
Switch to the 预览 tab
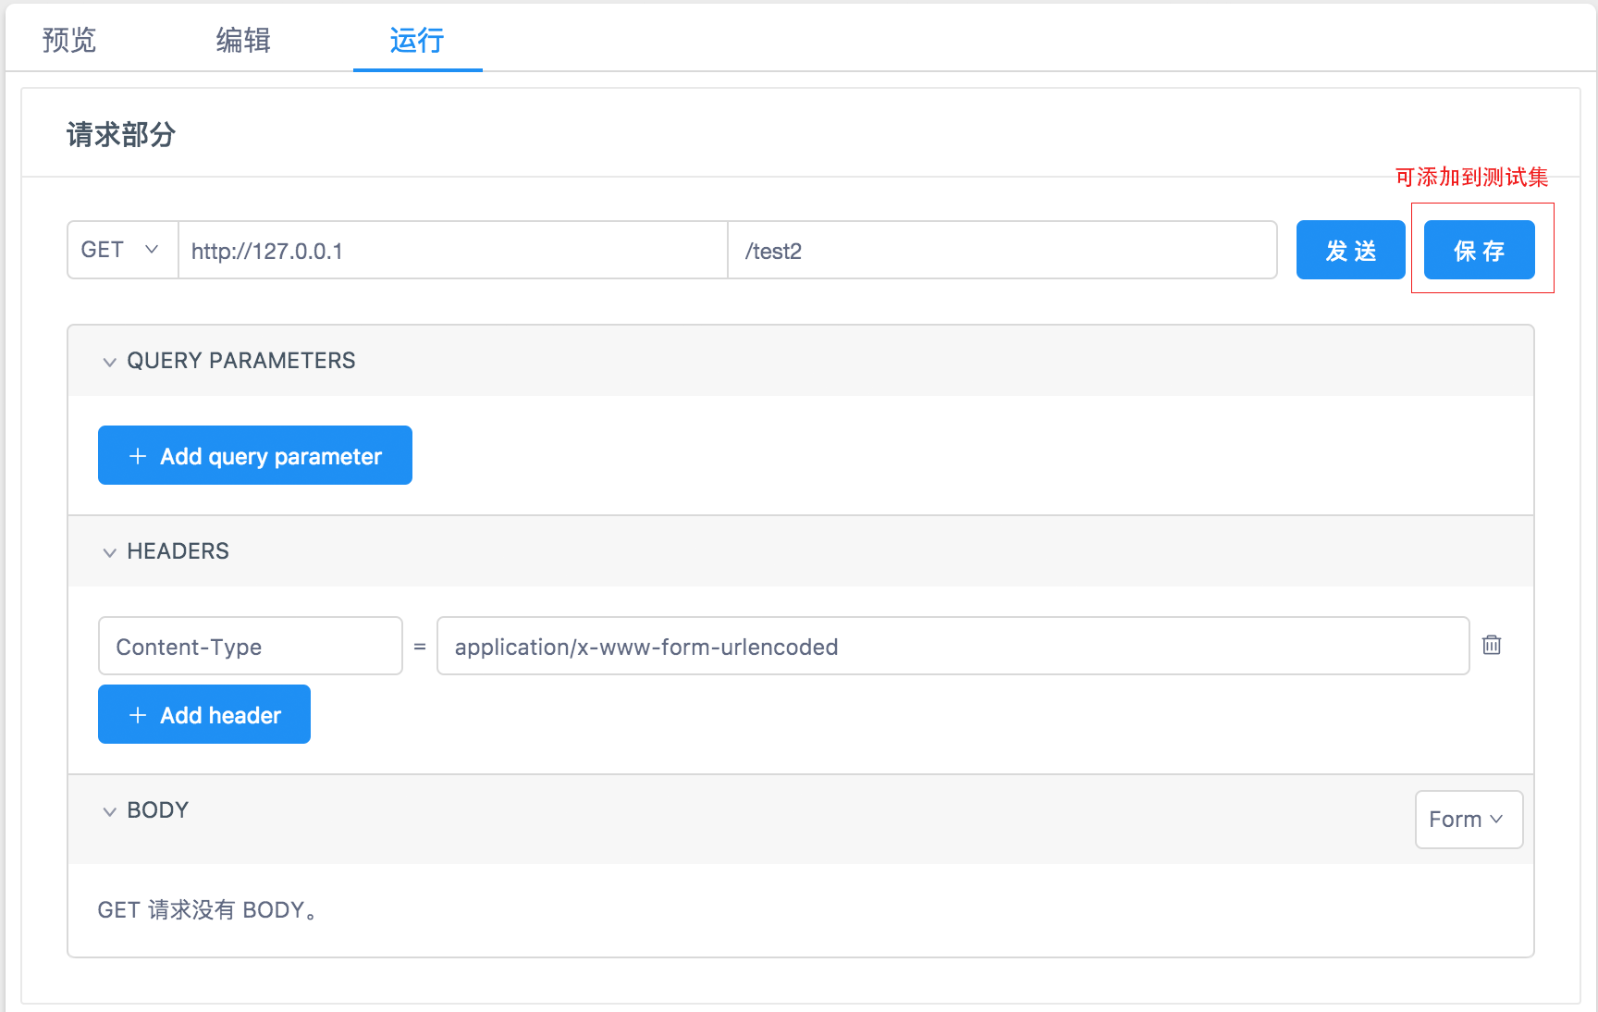point(69,40)
